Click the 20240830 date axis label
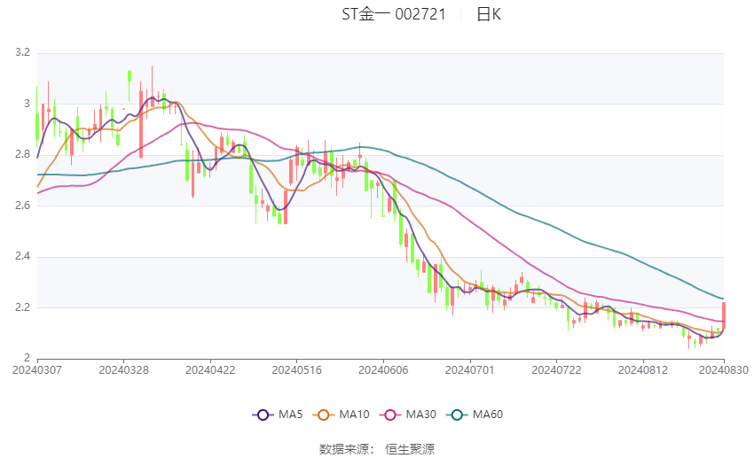754x458 pixels. point(724,369)
